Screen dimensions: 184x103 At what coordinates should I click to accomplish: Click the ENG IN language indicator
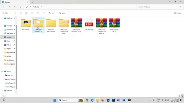tap(158, 100)
